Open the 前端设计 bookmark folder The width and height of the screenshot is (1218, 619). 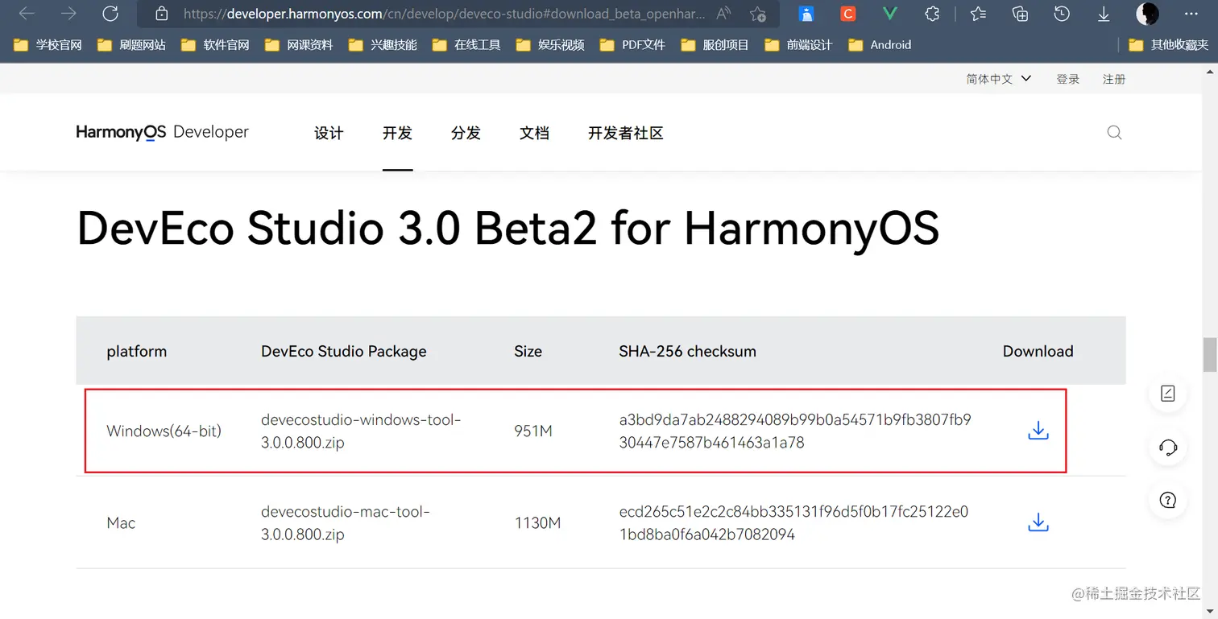tap(798, 45)
